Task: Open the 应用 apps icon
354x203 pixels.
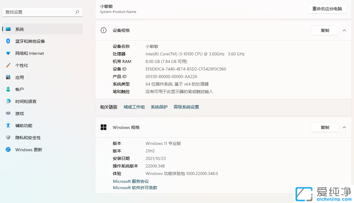Action: click(8, 77)
